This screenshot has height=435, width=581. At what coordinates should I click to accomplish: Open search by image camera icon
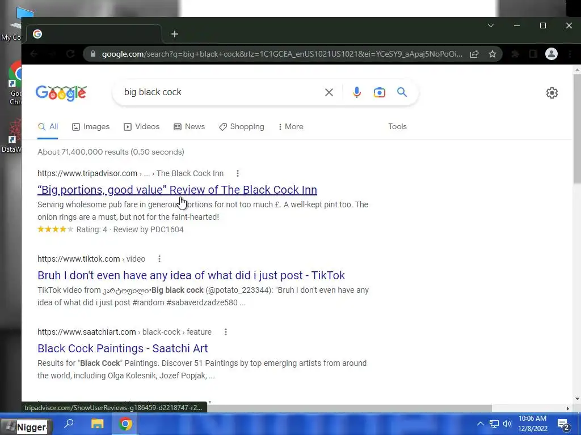(x=380, y=92)
